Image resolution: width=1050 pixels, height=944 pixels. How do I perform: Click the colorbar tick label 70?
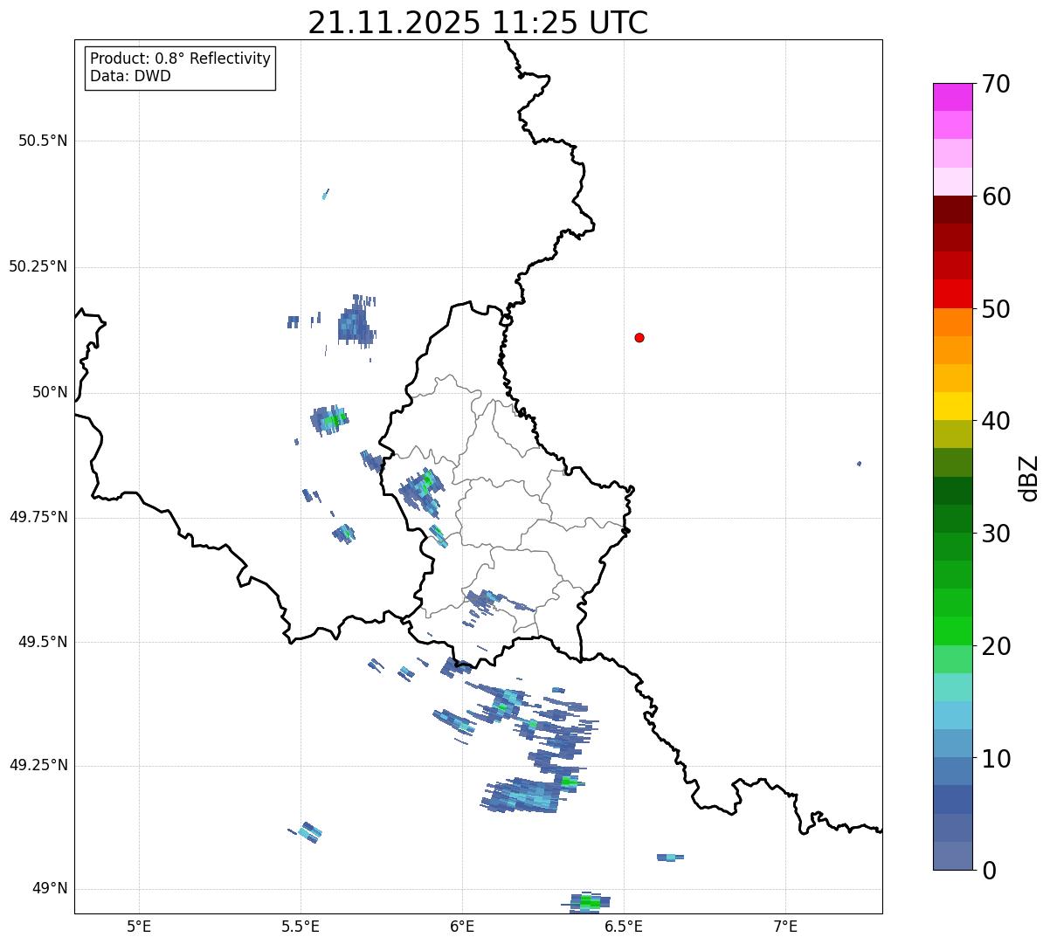point(996,84)
